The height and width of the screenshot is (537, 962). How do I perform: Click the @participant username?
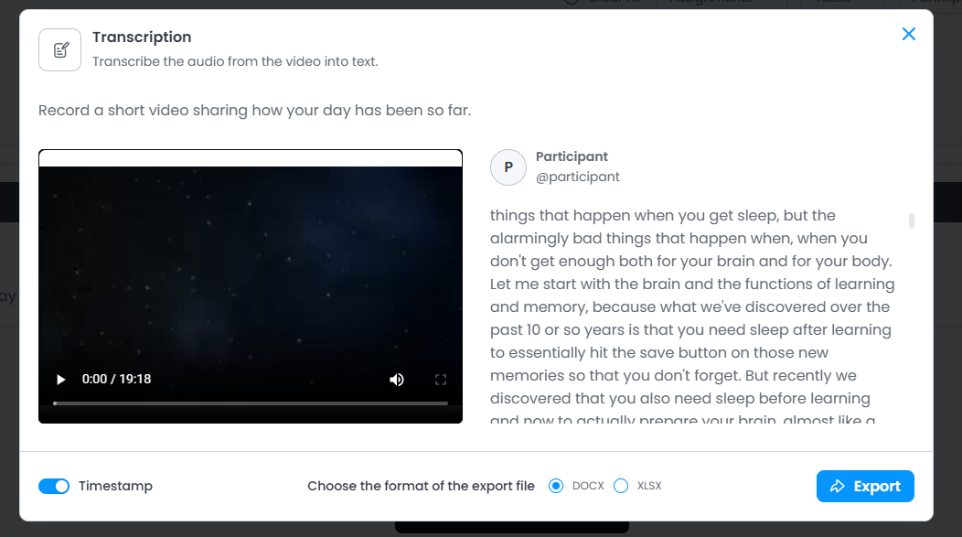point(577,177)
